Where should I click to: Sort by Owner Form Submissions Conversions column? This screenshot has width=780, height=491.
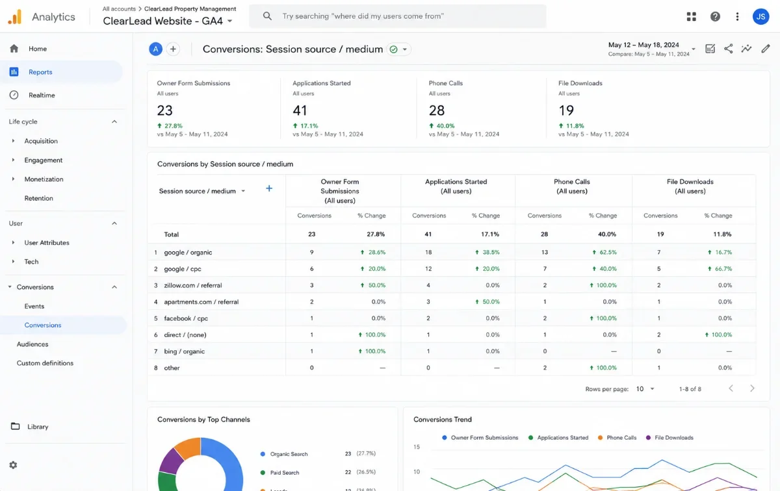pyautogui.click(x=314, y=216)
